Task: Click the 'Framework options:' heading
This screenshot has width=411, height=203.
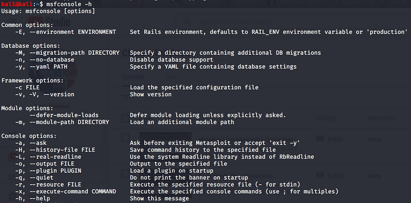Action: (x=32, y=80)
